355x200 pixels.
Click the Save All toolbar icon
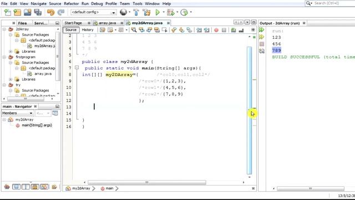[x=38, y=12]
